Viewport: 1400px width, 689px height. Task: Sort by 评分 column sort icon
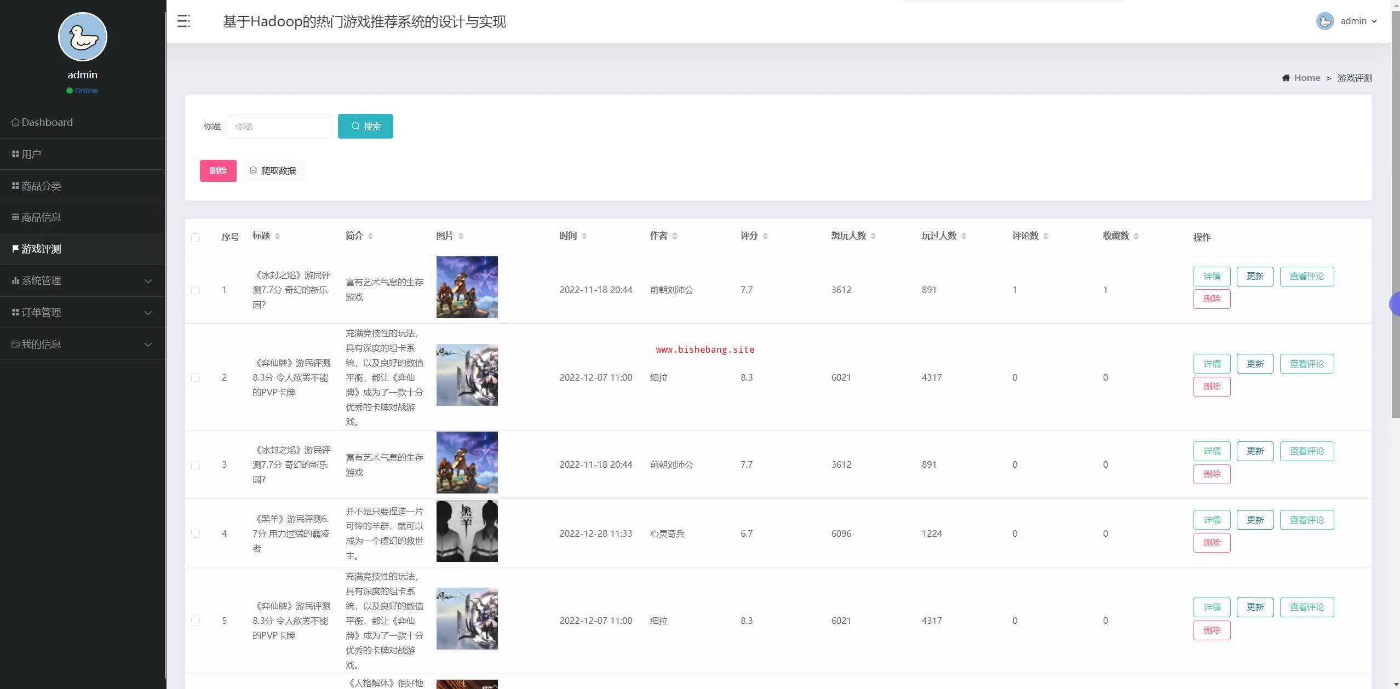pos(765,236)
